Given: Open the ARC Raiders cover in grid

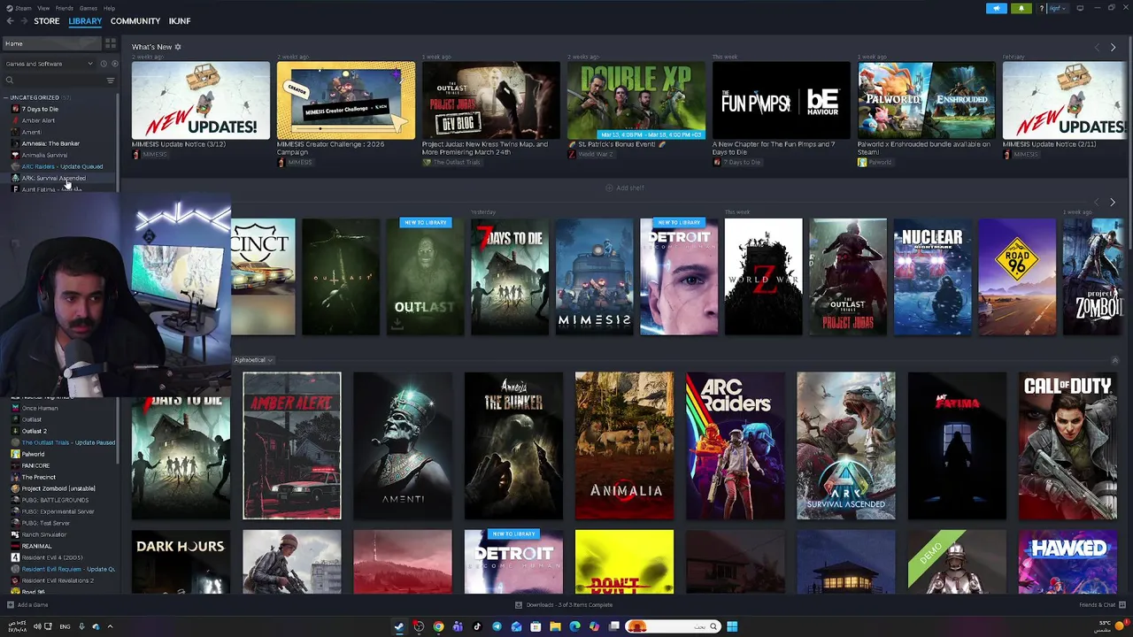Looking at the screenshot, I should point(735,446).
